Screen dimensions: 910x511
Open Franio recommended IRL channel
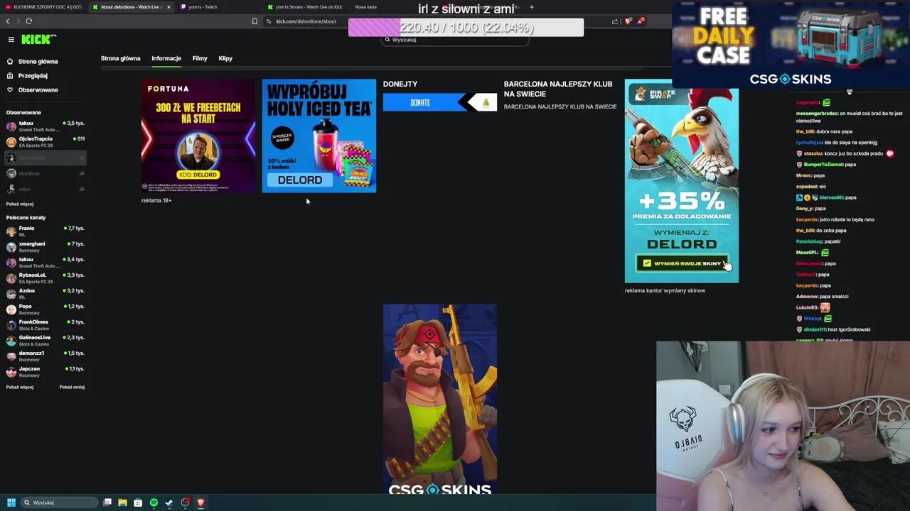45,231
